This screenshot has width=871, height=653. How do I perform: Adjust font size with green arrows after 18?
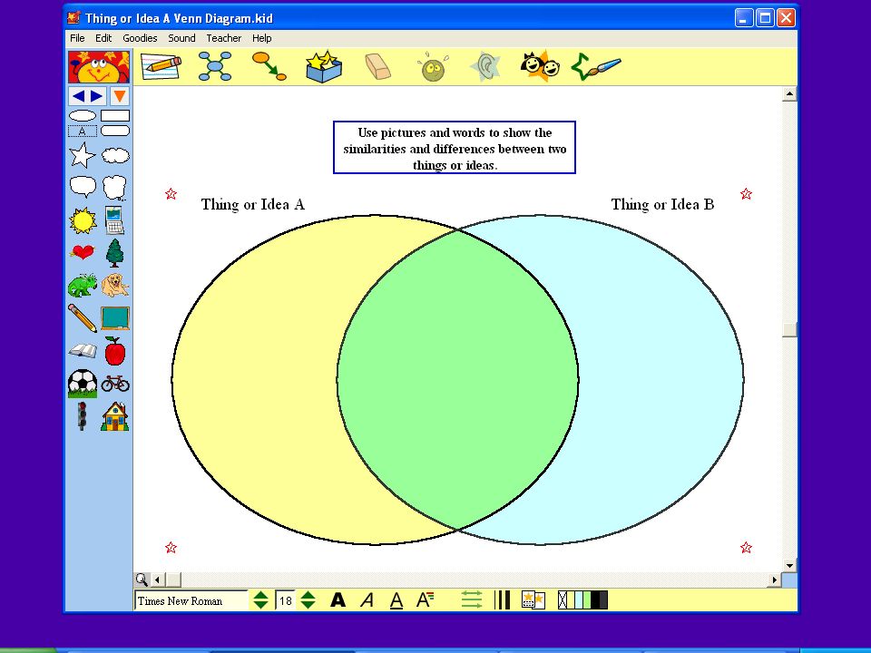[x=308, y=600]
